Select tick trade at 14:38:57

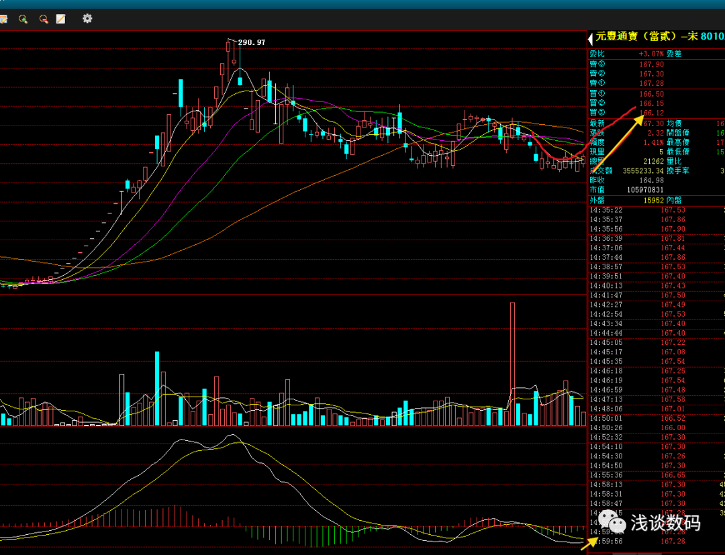tap(656, 267)
